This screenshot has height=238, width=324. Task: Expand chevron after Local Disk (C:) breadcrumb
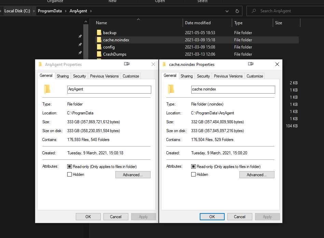34,11
